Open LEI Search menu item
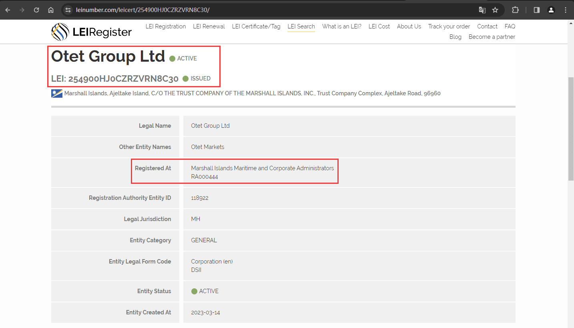This screenshot has height=328, width=574. coord(301,26)
